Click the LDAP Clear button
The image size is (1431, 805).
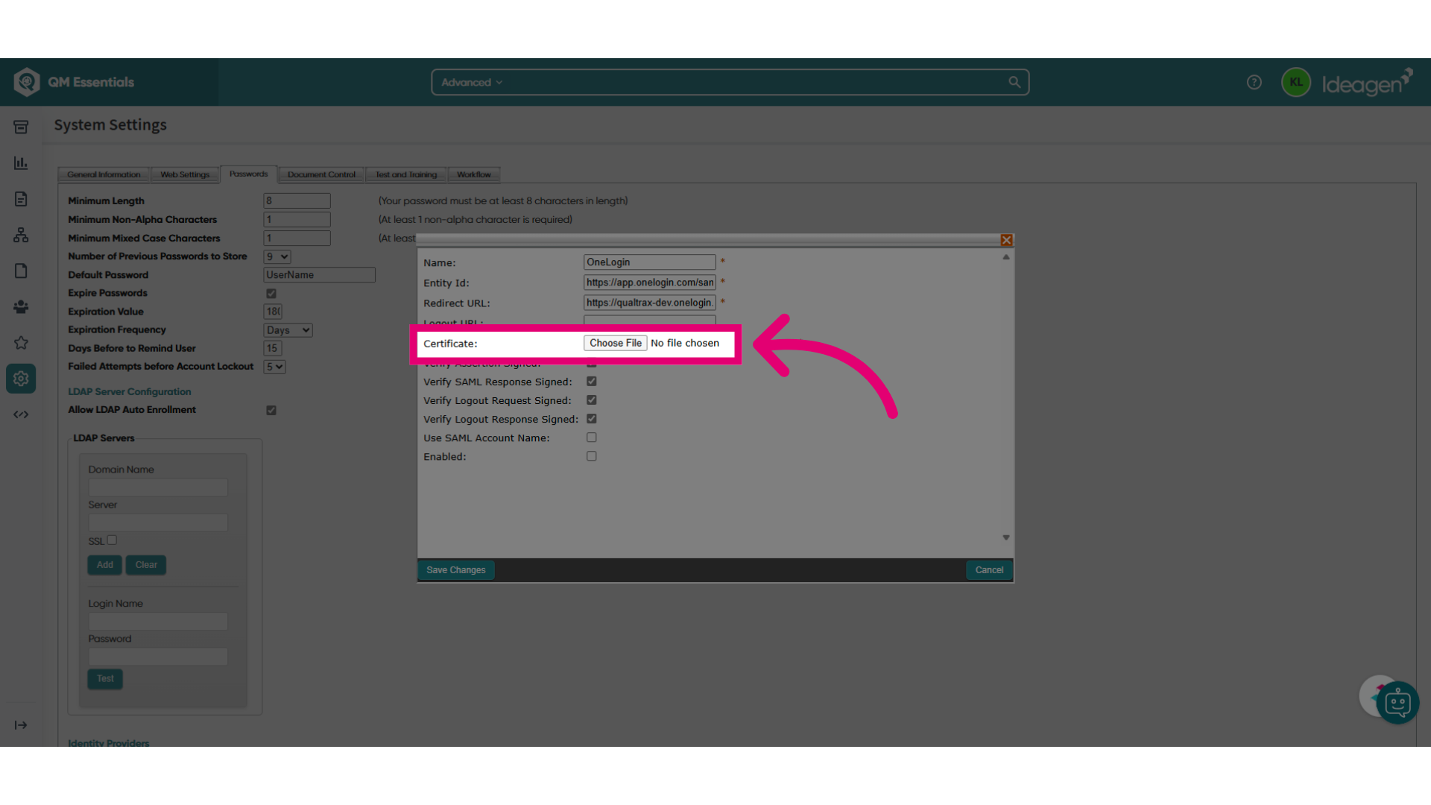(146, 565)
